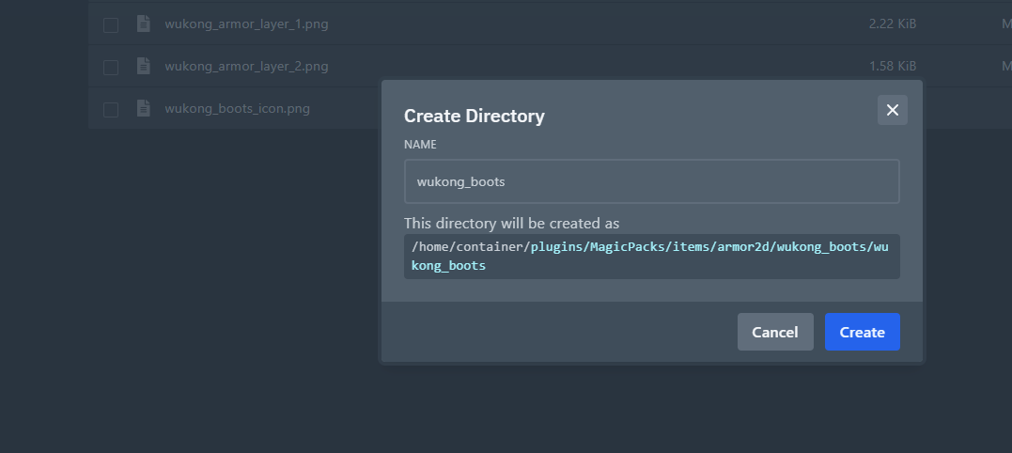Click the directory path preview text
Screen dimensions: 1012x453
click(651, 257)
